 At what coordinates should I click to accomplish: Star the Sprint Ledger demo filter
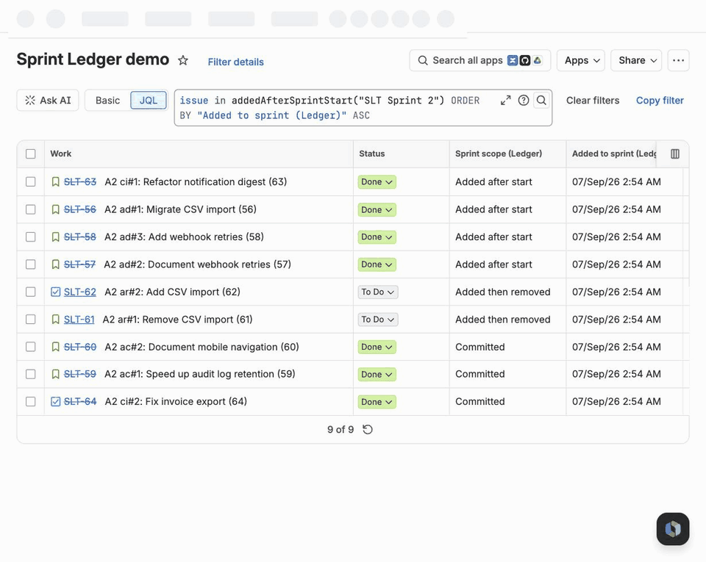tap(183, 60)
